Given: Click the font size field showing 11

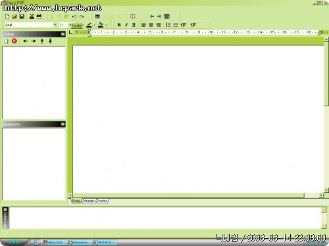Looking at the screenshot, I should [x=64, y=25].
